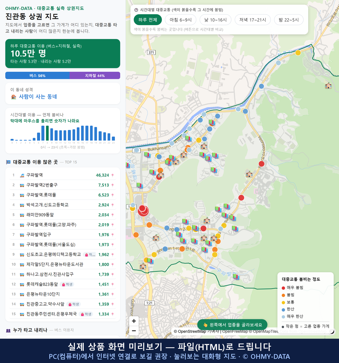This screenshot has height=363, width=339.
Task: Click the green 8시 bar in the hourly chart
Action: pyautogui.click(x=47, y=133)
